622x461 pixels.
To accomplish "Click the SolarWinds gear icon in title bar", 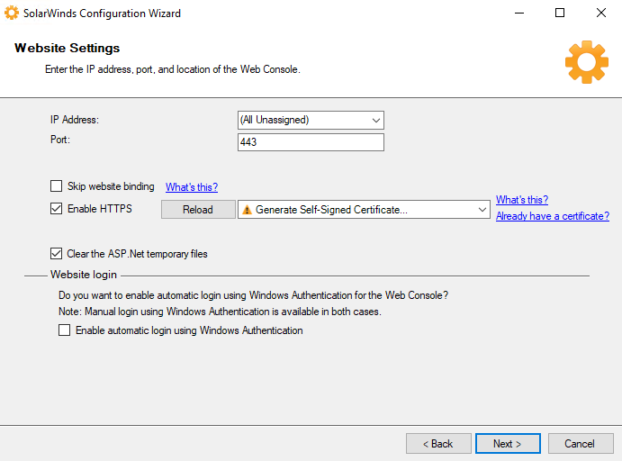I will tap(12, 13).
